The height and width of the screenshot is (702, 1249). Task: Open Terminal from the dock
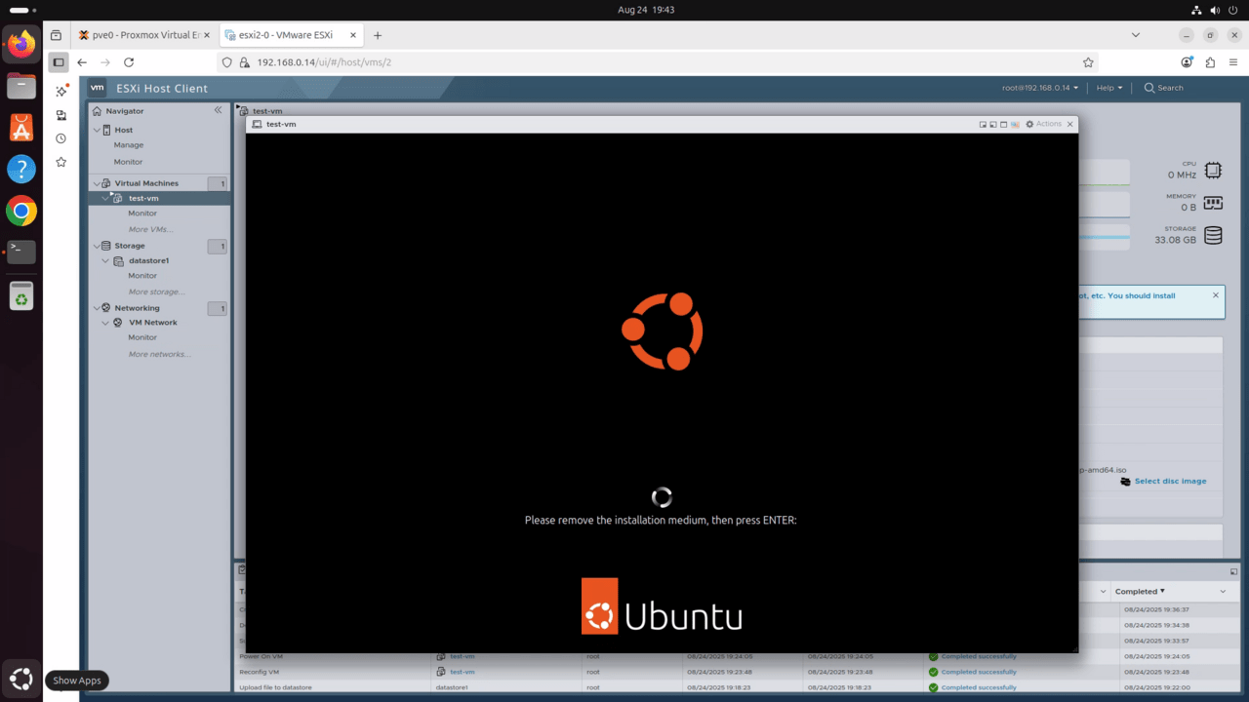tap(21, 252)
